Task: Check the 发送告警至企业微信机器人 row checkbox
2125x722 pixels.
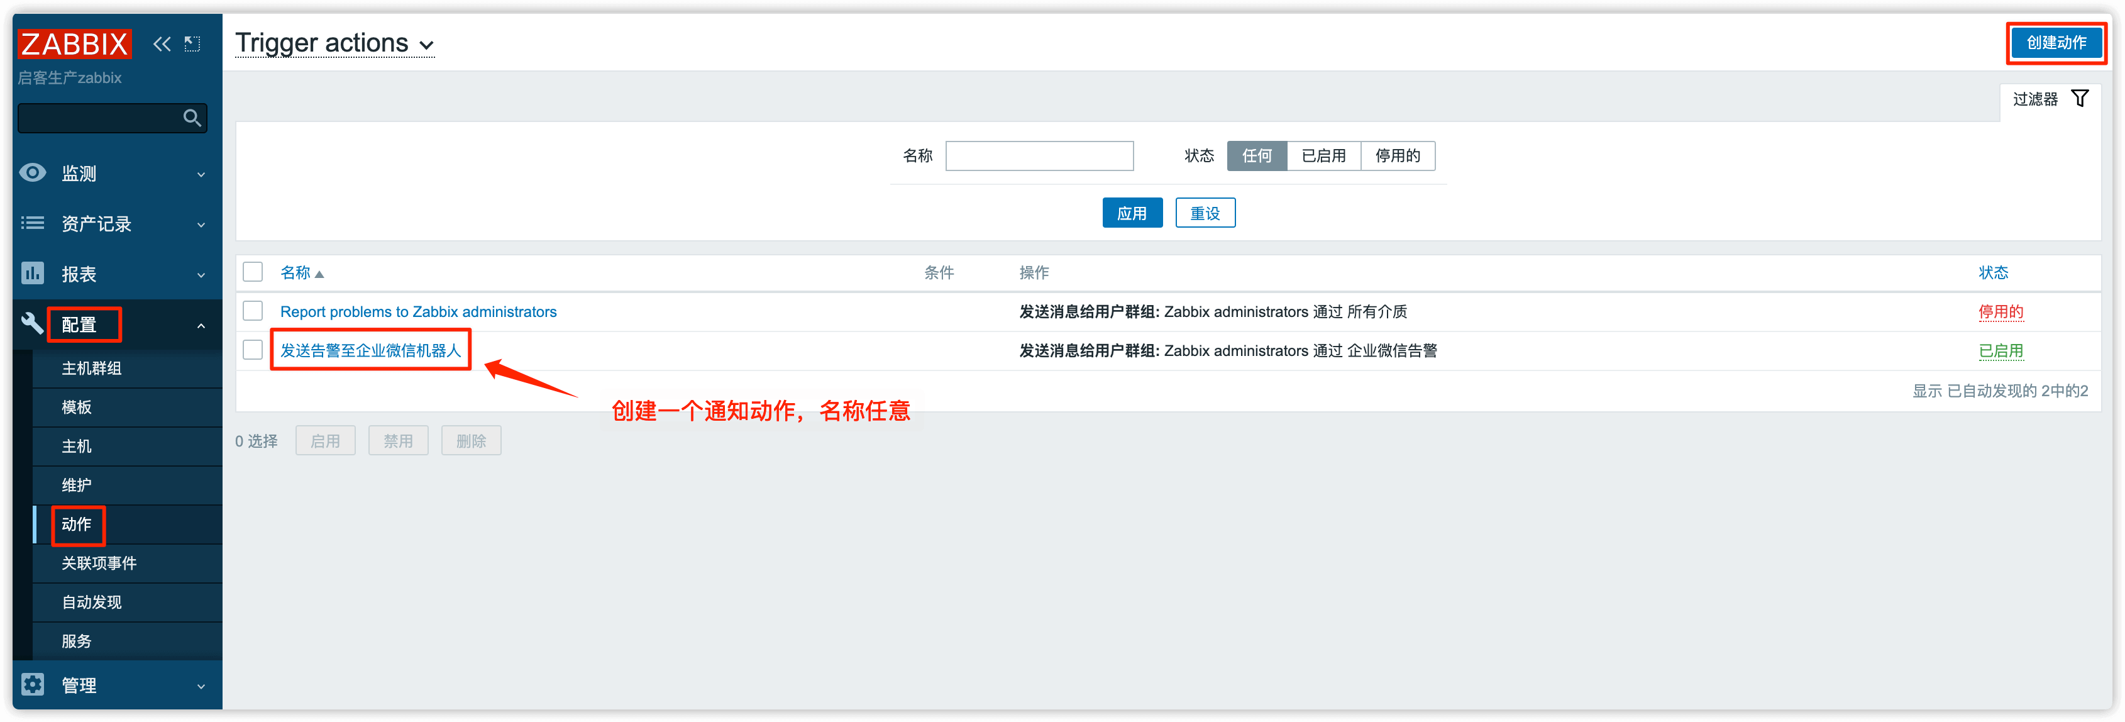Action: click(253, 350)
